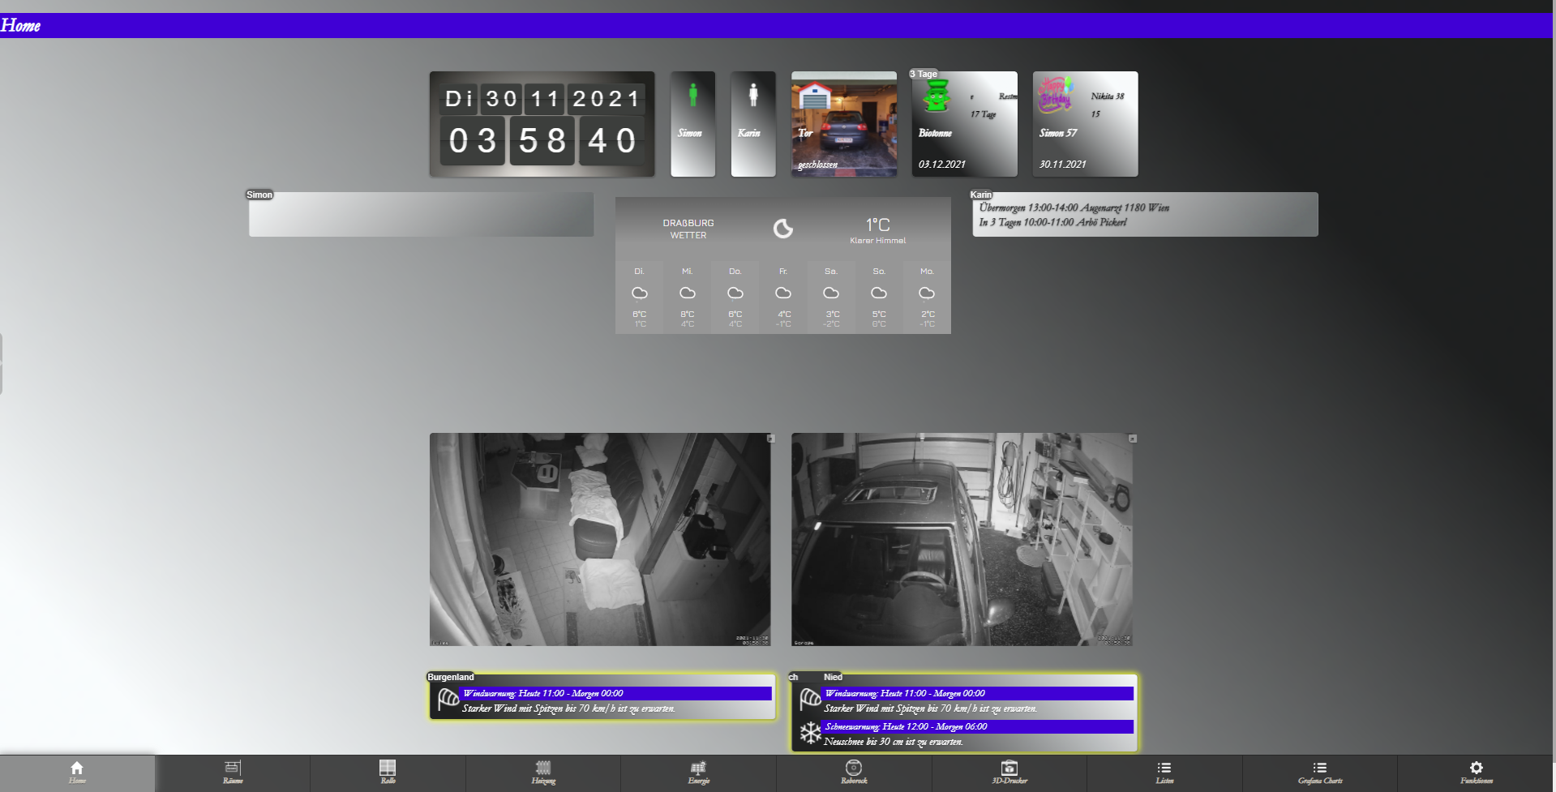Open the Funktionen settings tab

coord(1477,773)
